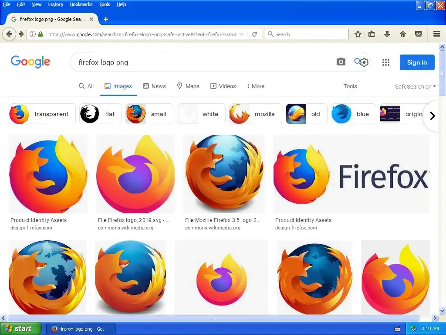This screenshot has height=335, width=446.
Task: Open first Product Identity Assets logo thumbnail
Action: tap(48, 174)
